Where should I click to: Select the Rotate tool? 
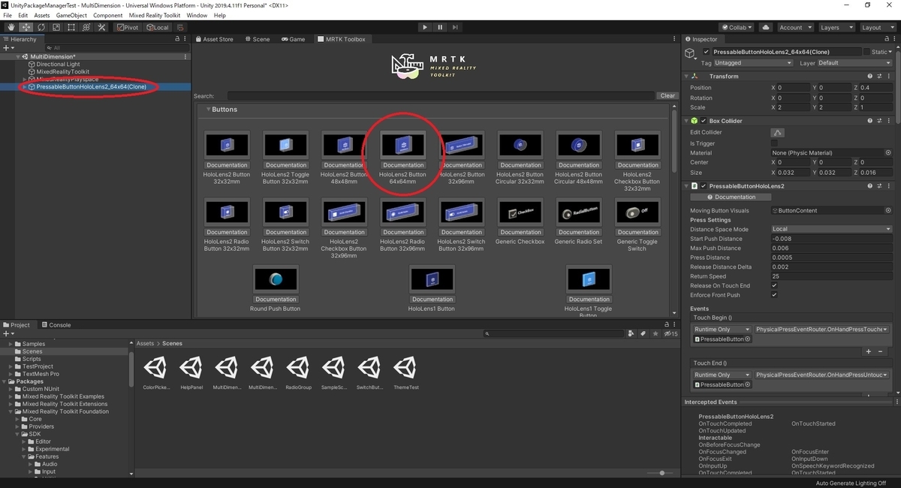[41, 27]
